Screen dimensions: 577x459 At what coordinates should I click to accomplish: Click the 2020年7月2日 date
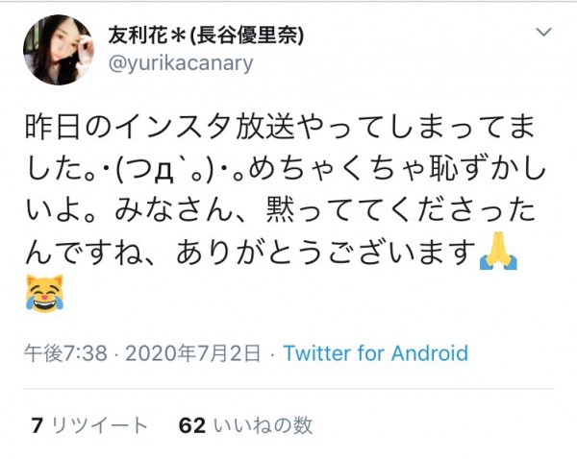[x=193, y=353]
